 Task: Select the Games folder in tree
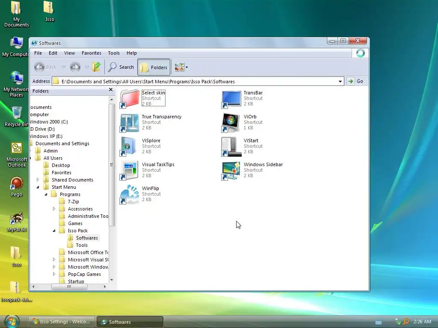(75, 223)
